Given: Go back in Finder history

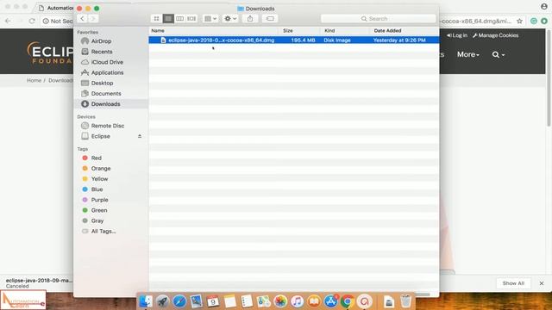Looking at the screenshot, I should 83,19.
